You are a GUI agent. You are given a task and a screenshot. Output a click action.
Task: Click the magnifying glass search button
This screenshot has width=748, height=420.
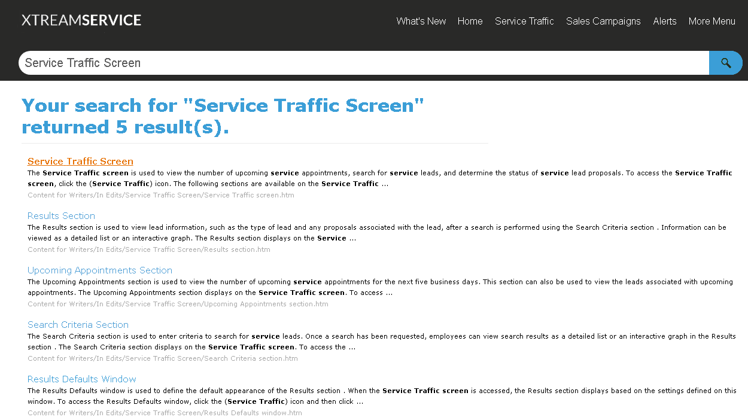[725, 63]
